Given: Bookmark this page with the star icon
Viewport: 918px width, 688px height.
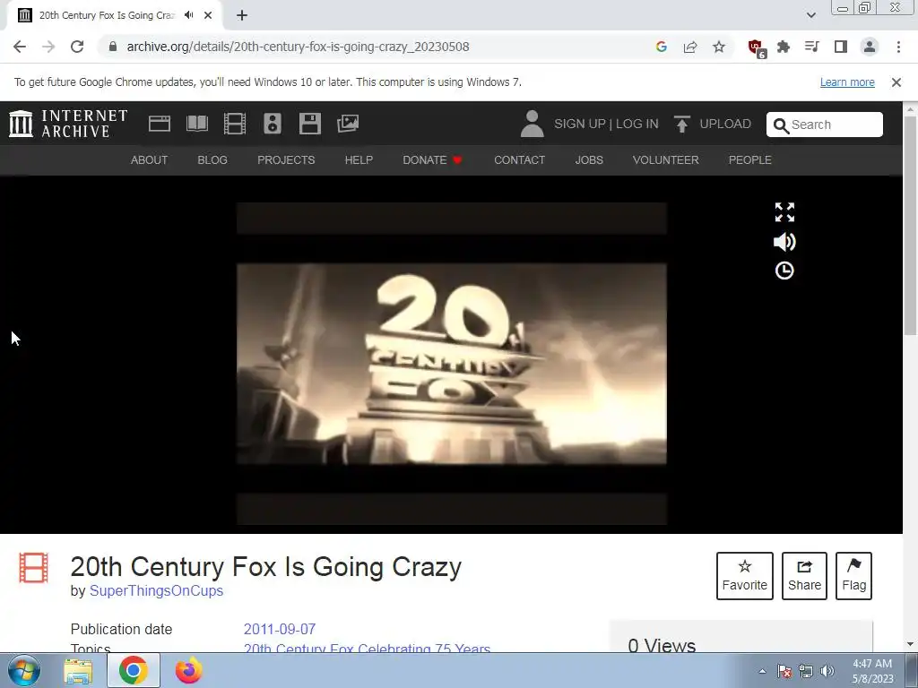Looking at the screenshot, I should pyautogui.click(x=719, y=47).
